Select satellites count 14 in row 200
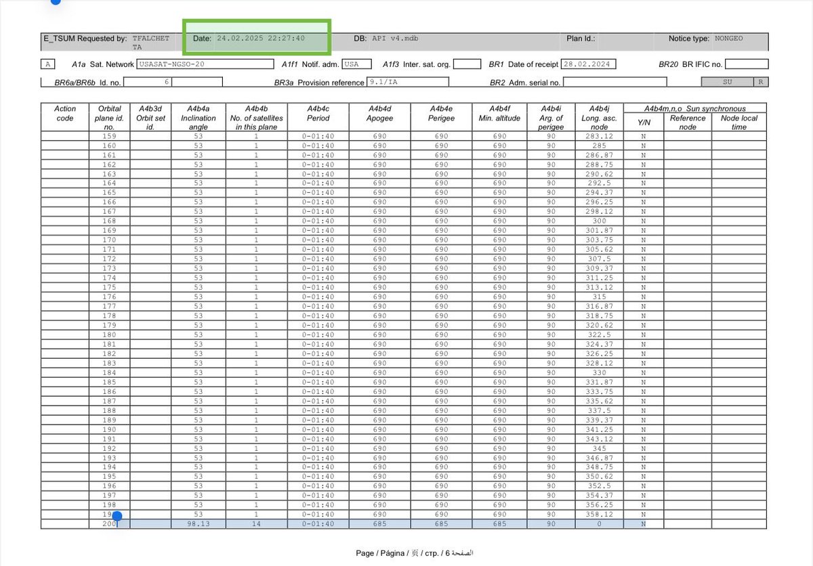 click(x=257, y=524)
